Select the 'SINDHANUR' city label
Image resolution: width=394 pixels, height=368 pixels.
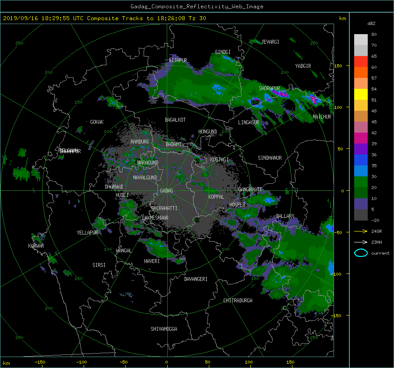coord(270,158)
